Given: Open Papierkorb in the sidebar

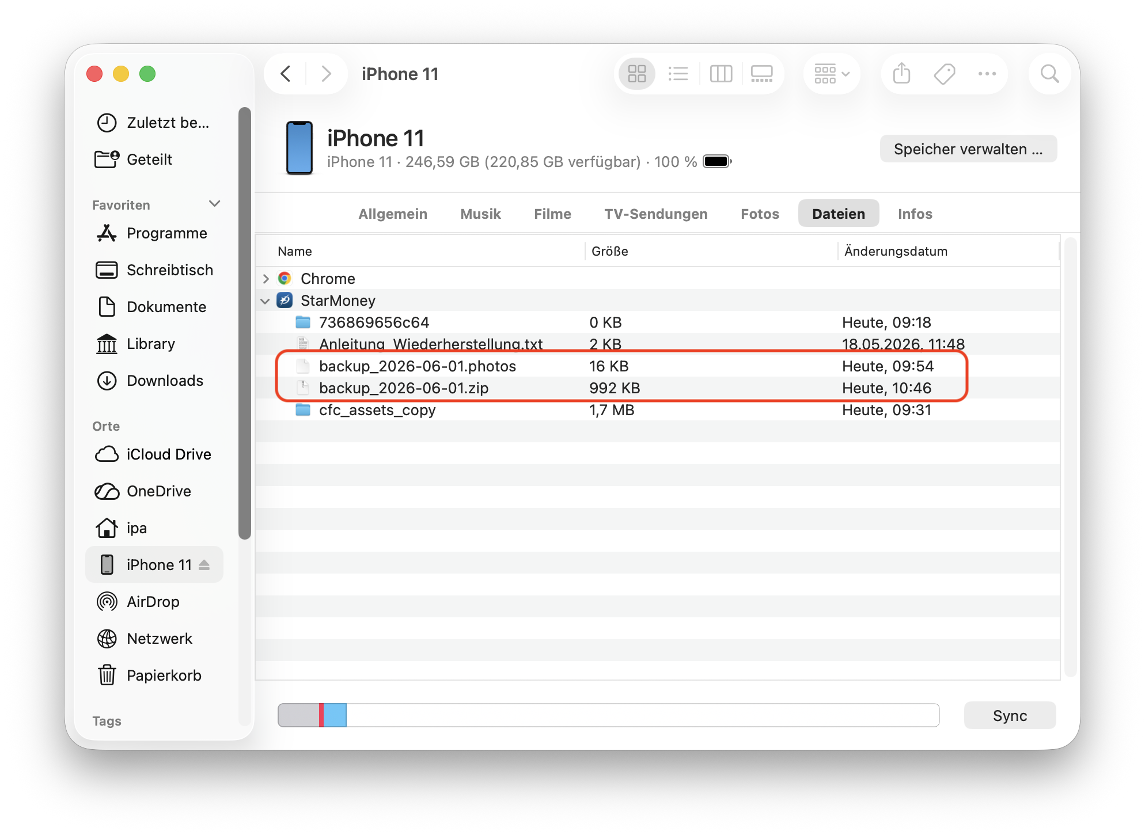Looking at the screenshot, I should pos(154,675).
